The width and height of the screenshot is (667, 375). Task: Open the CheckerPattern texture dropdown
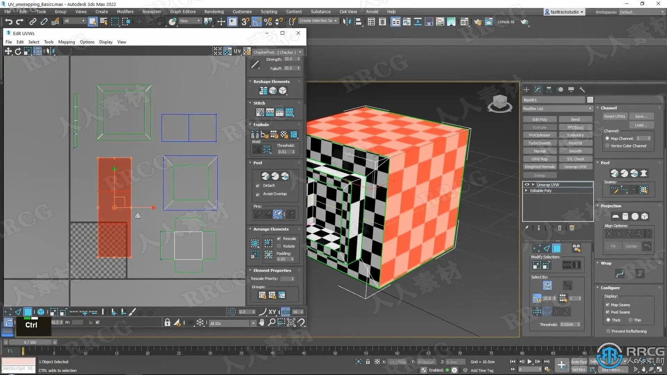(x=277, y=52)
